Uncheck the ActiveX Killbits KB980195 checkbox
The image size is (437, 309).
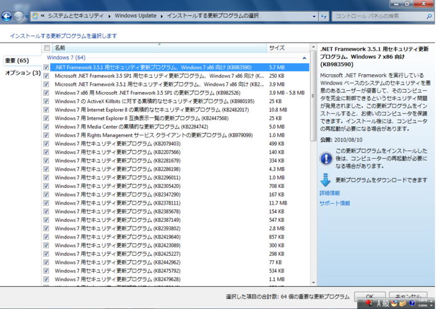[46, 101]
